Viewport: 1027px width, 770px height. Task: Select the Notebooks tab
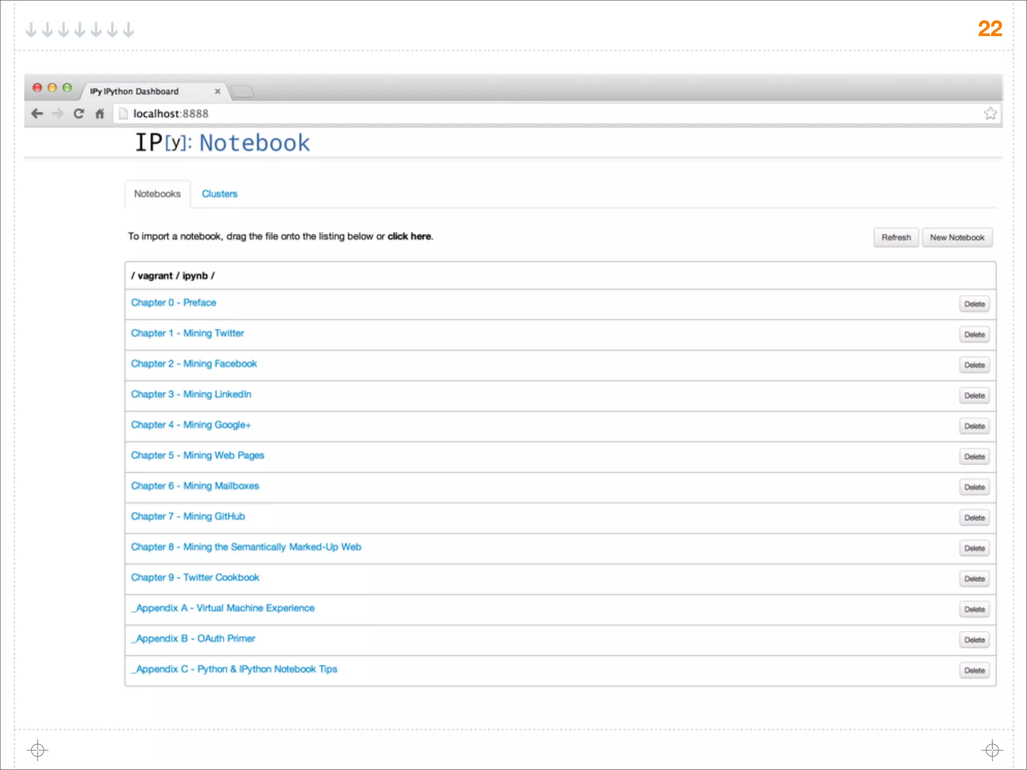click(157, 194)
